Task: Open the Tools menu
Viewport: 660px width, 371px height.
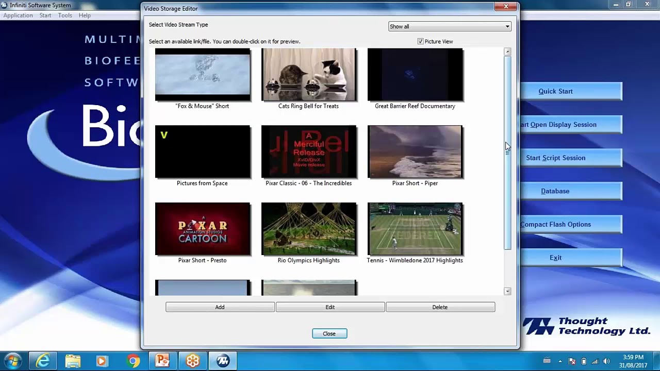Action: coord(65,15)
